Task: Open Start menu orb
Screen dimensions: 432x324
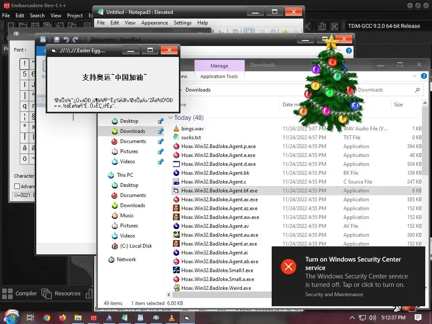Action: [x=11, y=317]
